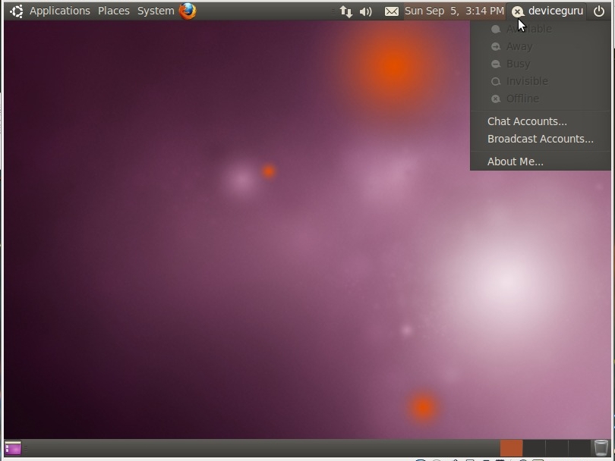Set status to Busy

pos(541,64)
